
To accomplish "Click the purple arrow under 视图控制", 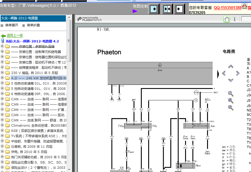I will tap(135, 11).
